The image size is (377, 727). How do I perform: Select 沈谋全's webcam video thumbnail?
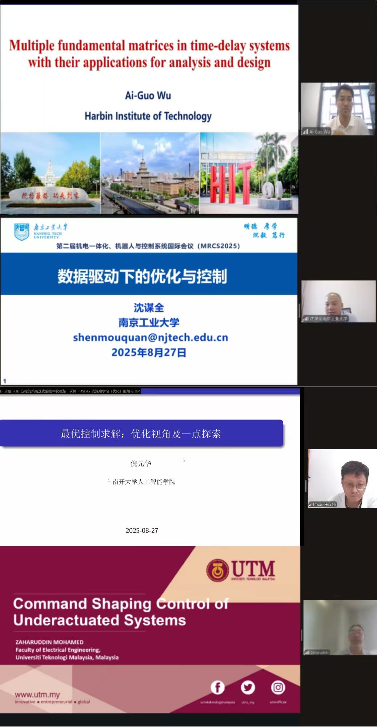click(x=339, y=301)
